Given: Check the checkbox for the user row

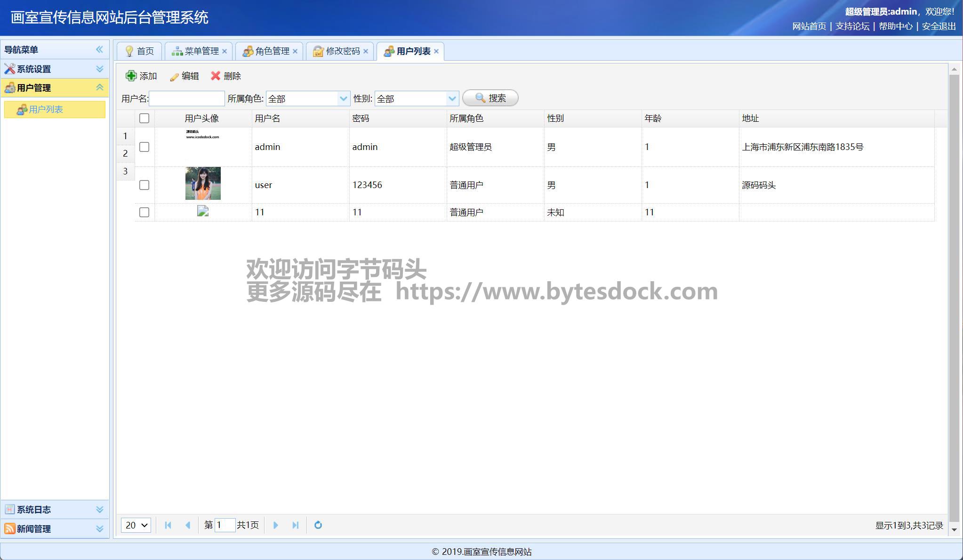Looking at the screenshot, I should 144,185.
